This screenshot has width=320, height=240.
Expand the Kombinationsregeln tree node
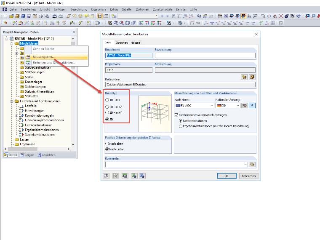pos(17,115)
